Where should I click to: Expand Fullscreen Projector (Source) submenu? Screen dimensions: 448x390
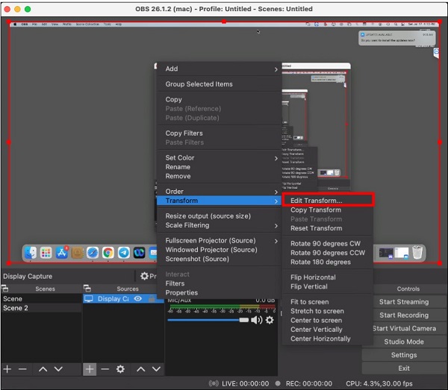click(x=219, y=241)
